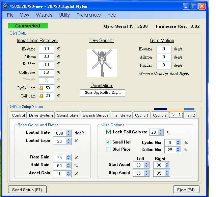
Task: Click the Collective receiver input field
Action: pyautogui.click(x=47, y=73)
